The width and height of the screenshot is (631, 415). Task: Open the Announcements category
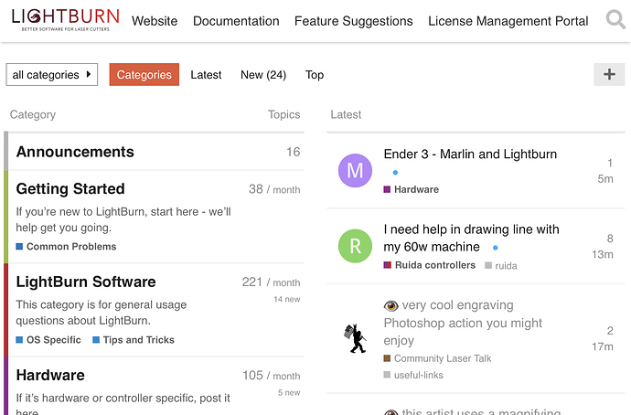(x=75, y=152)
